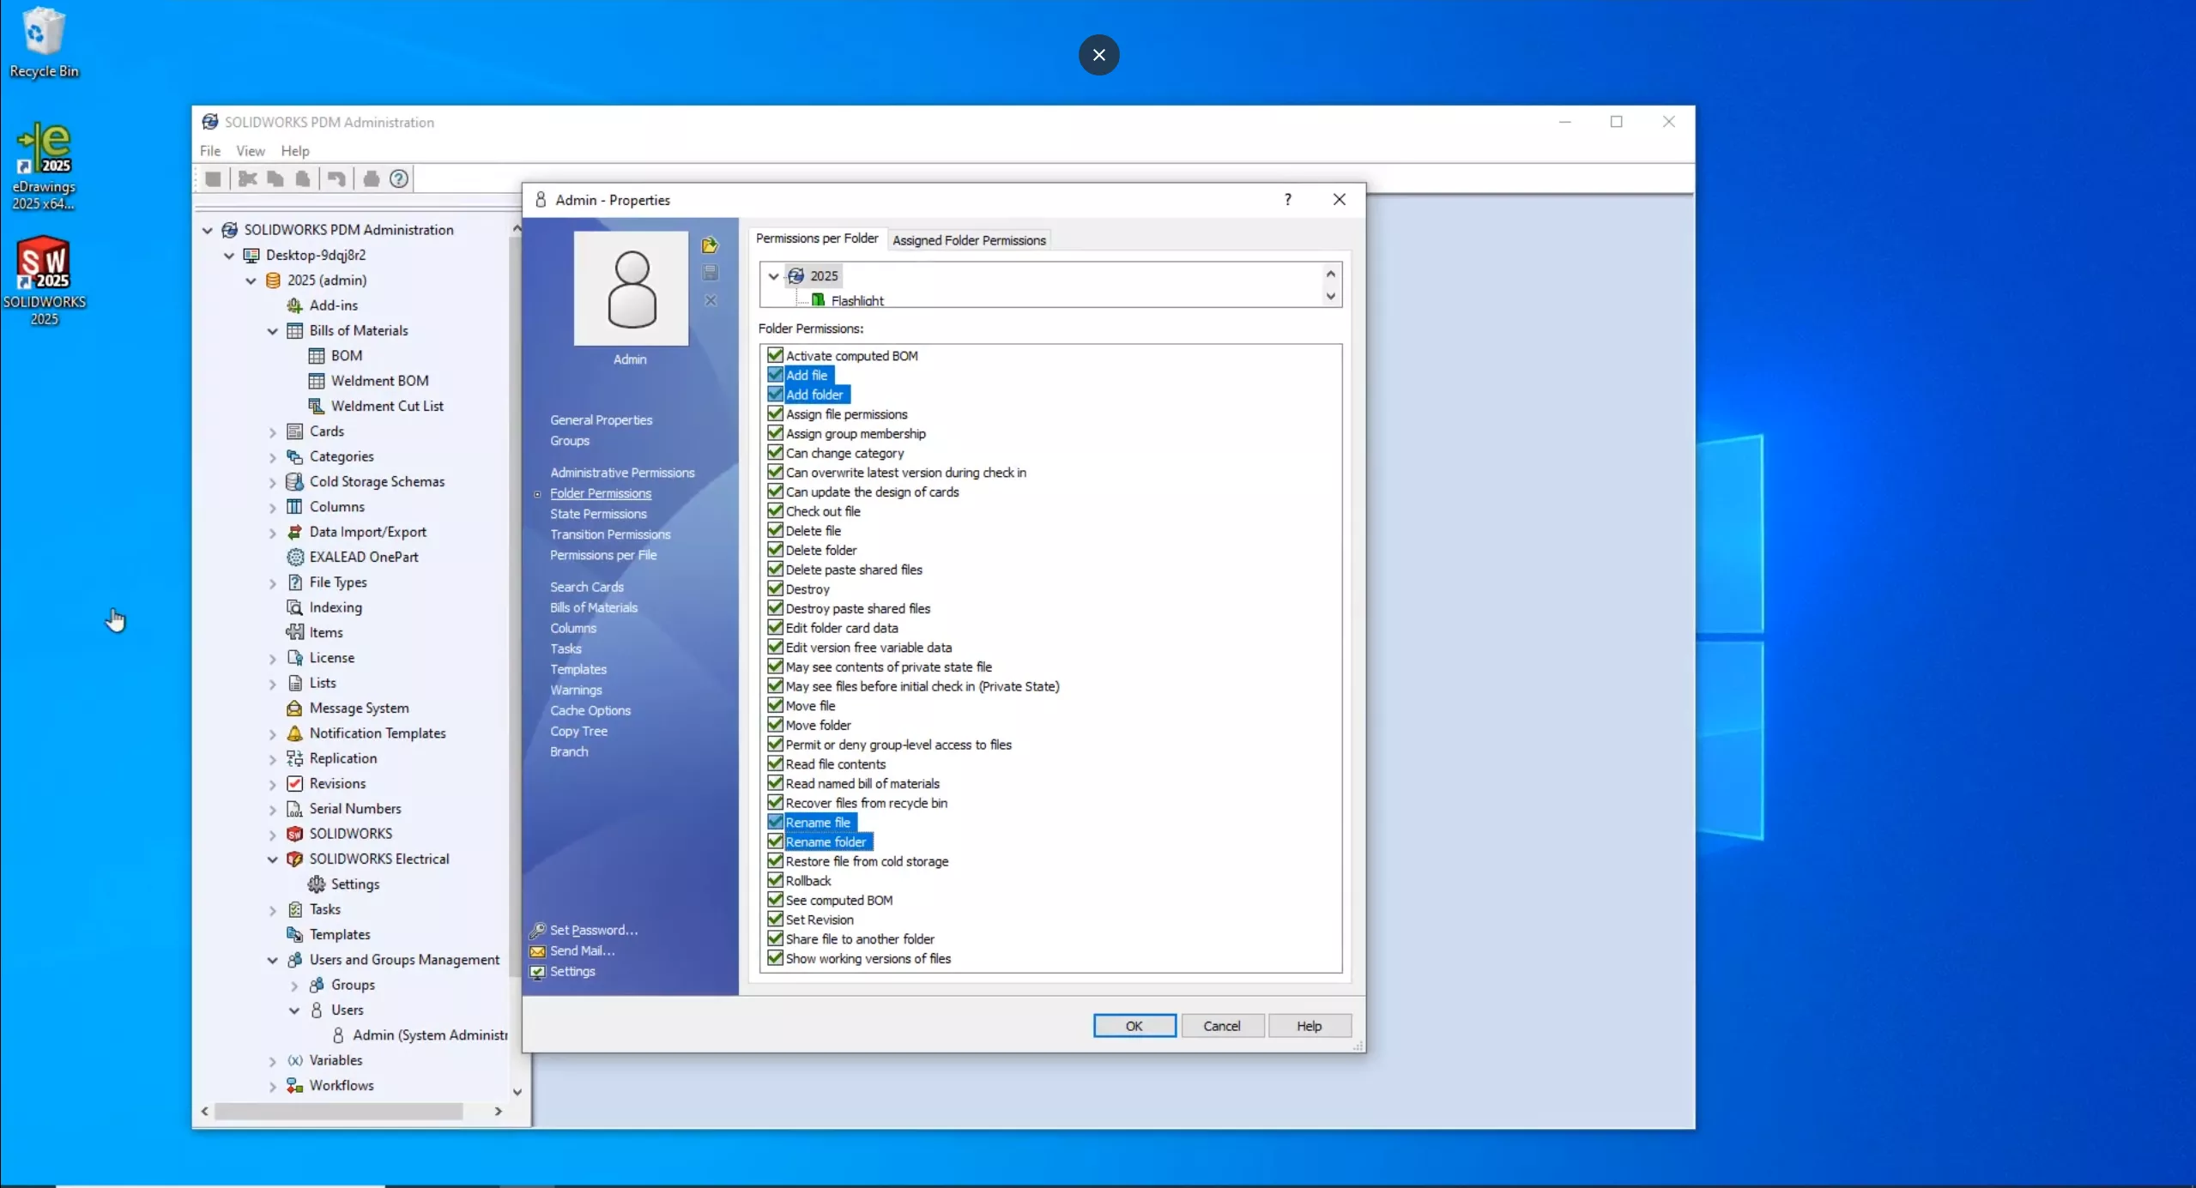This screenshot has height=1188, width=2196.
Task: Click the Admin avatar thumbnail
Action: click(631, 288)
